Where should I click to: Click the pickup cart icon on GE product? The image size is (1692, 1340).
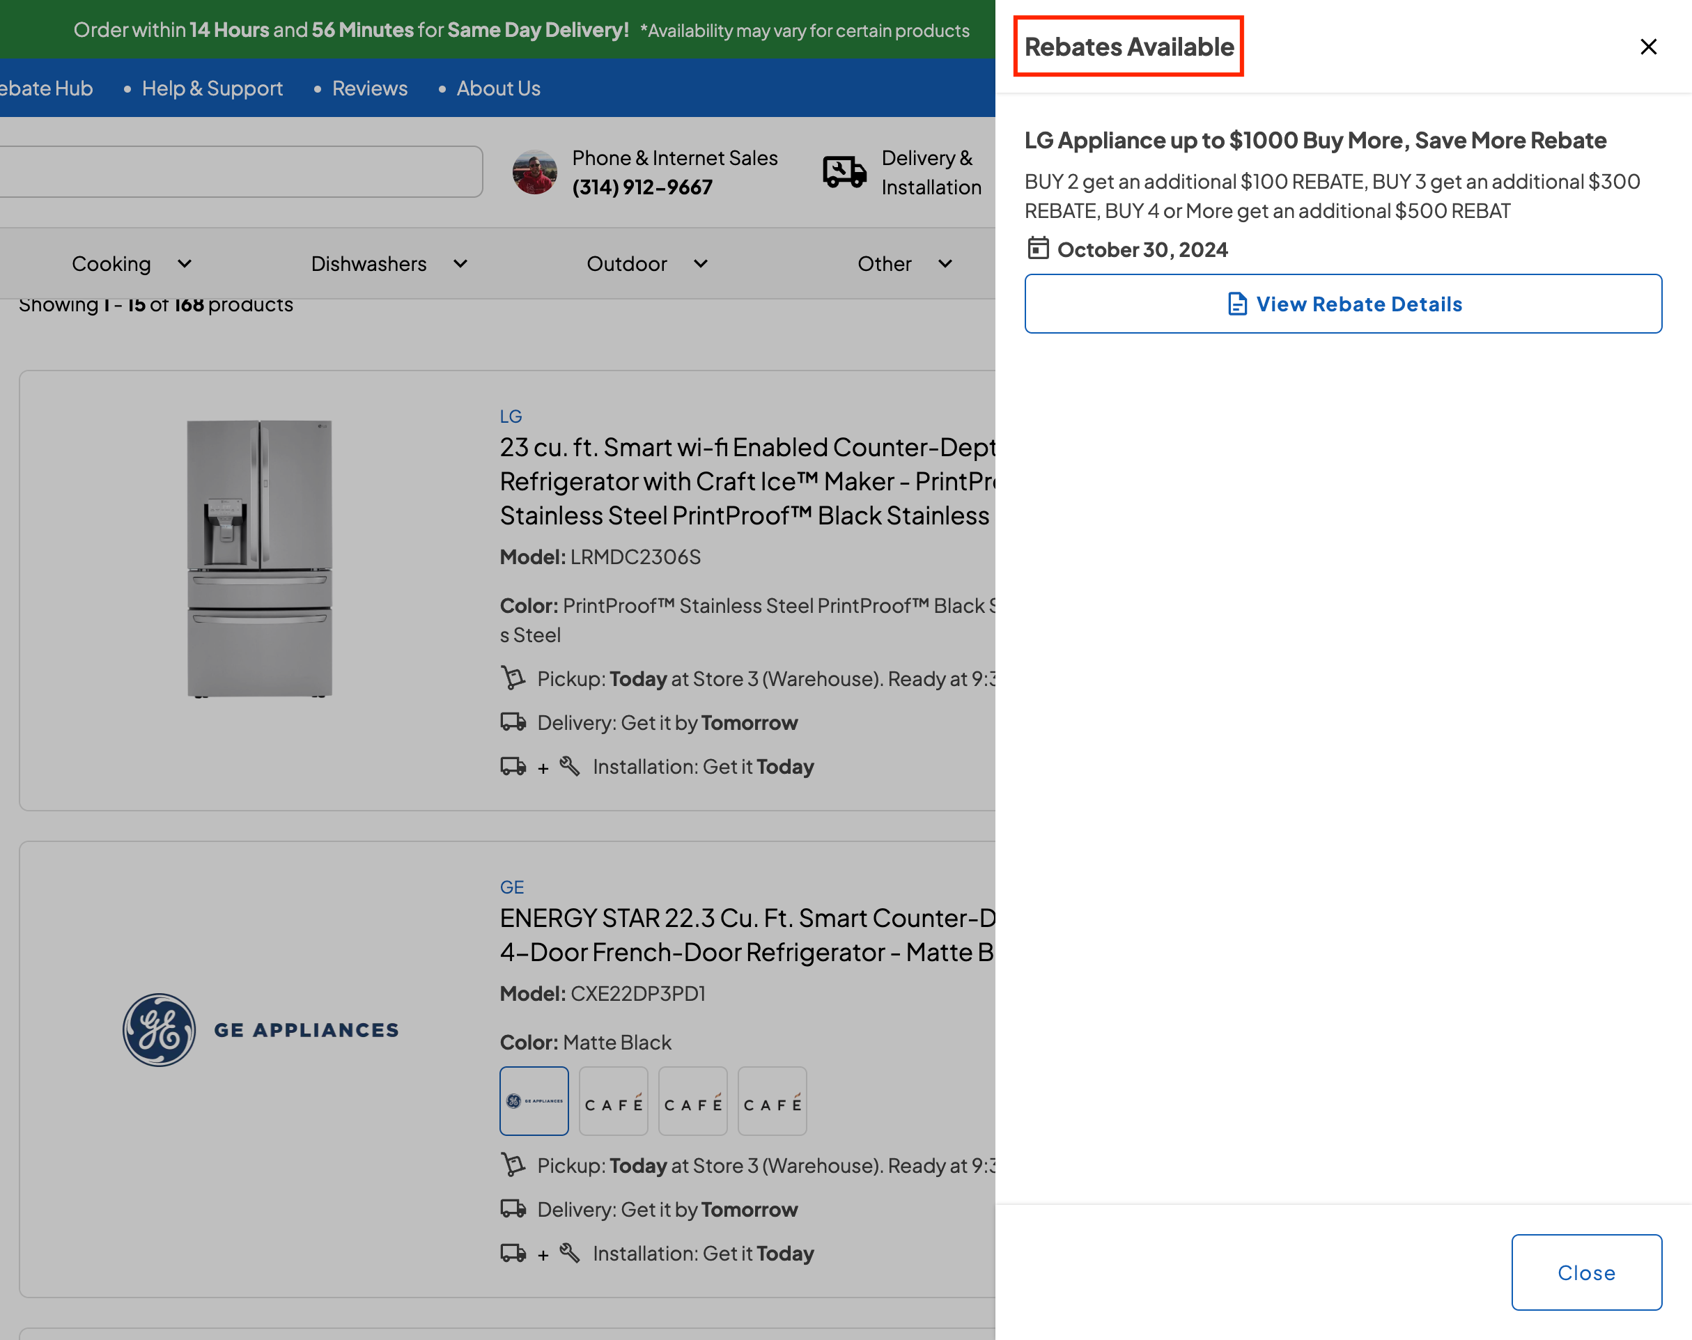click(513, 1165)
